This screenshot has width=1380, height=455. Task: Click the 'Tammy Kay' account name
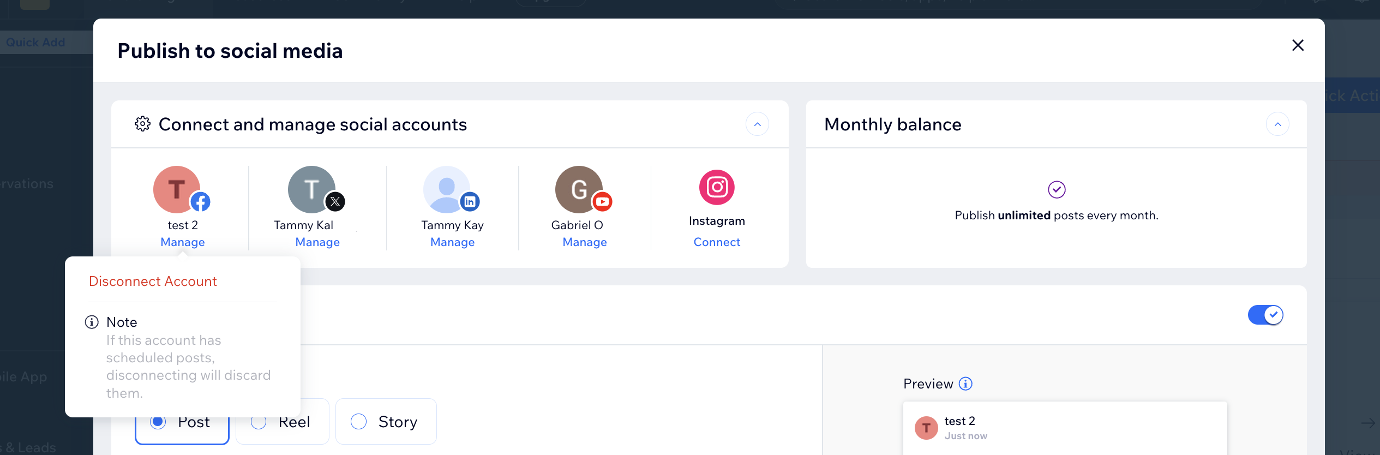452,225
